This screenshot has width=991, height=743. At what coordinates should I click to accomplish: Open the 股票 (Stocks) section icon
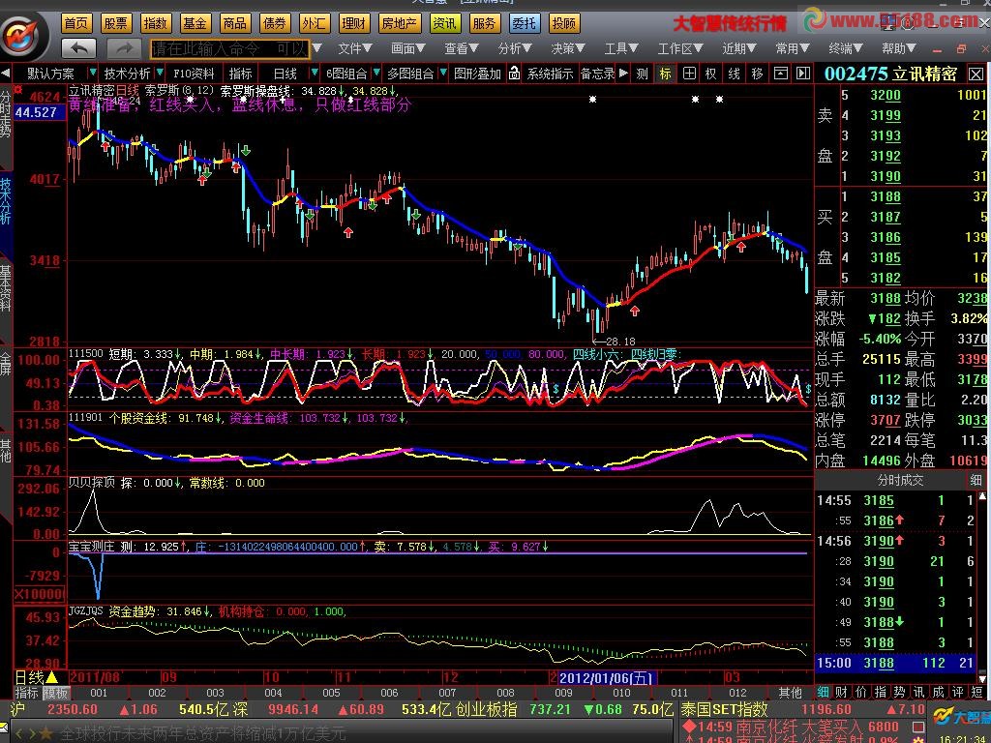coord(115,22)
